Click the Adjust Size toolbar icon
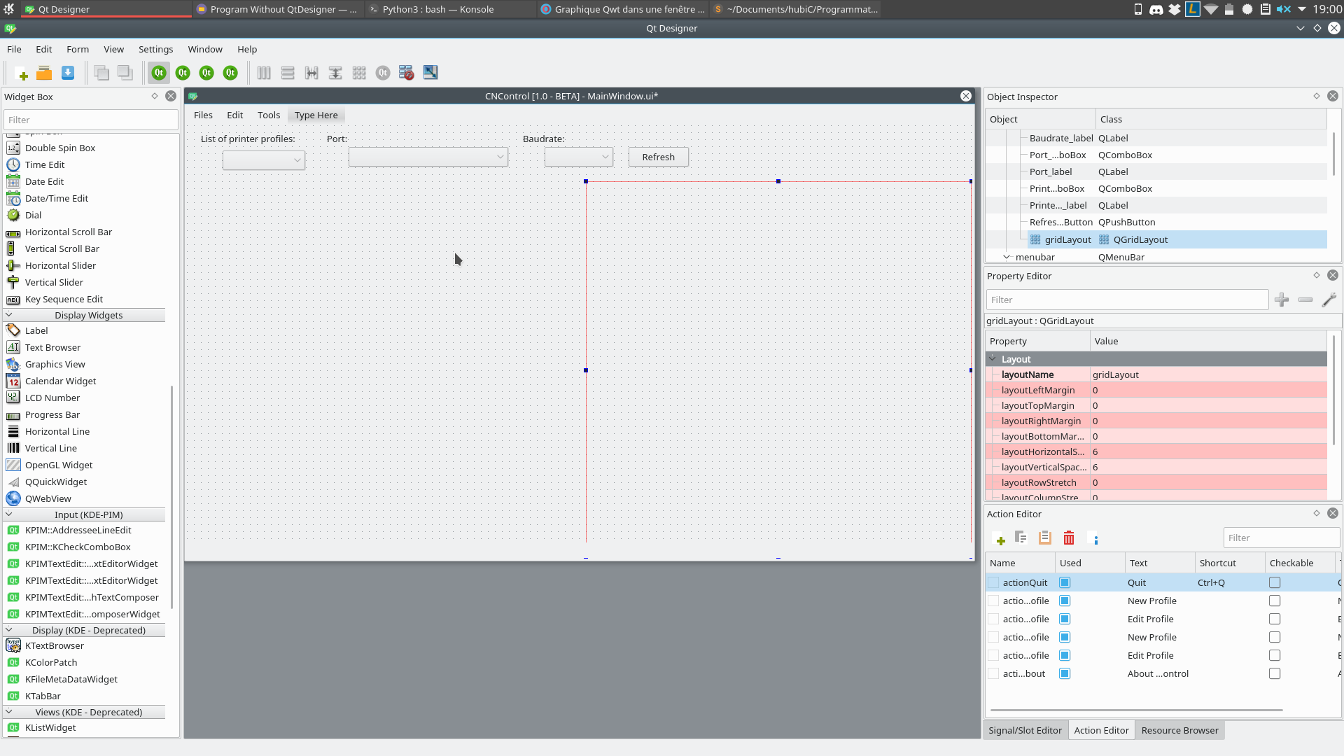This screenshot has height=756, width=1344. (430, 73)
